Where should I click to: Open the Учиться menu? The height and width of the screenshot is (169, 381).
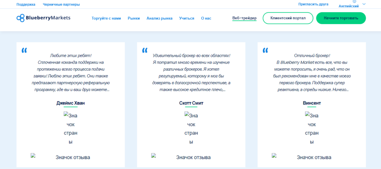187,18
